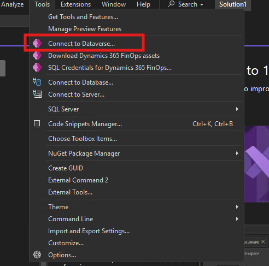Click the Solution1 title label
The height and width of the screenshot is (266, 269).
(x=233, y=4)
